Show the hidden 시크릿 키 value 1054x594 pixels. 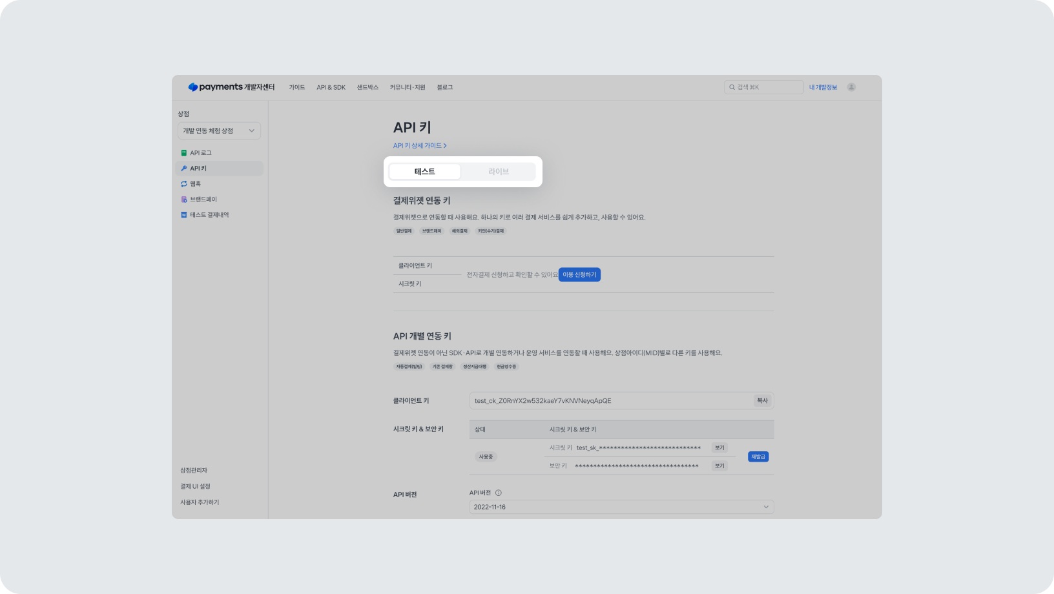click(x=719, y=447)
